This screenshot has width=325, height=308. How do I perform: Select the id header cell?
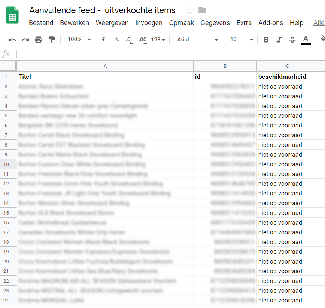click(225, 77)
